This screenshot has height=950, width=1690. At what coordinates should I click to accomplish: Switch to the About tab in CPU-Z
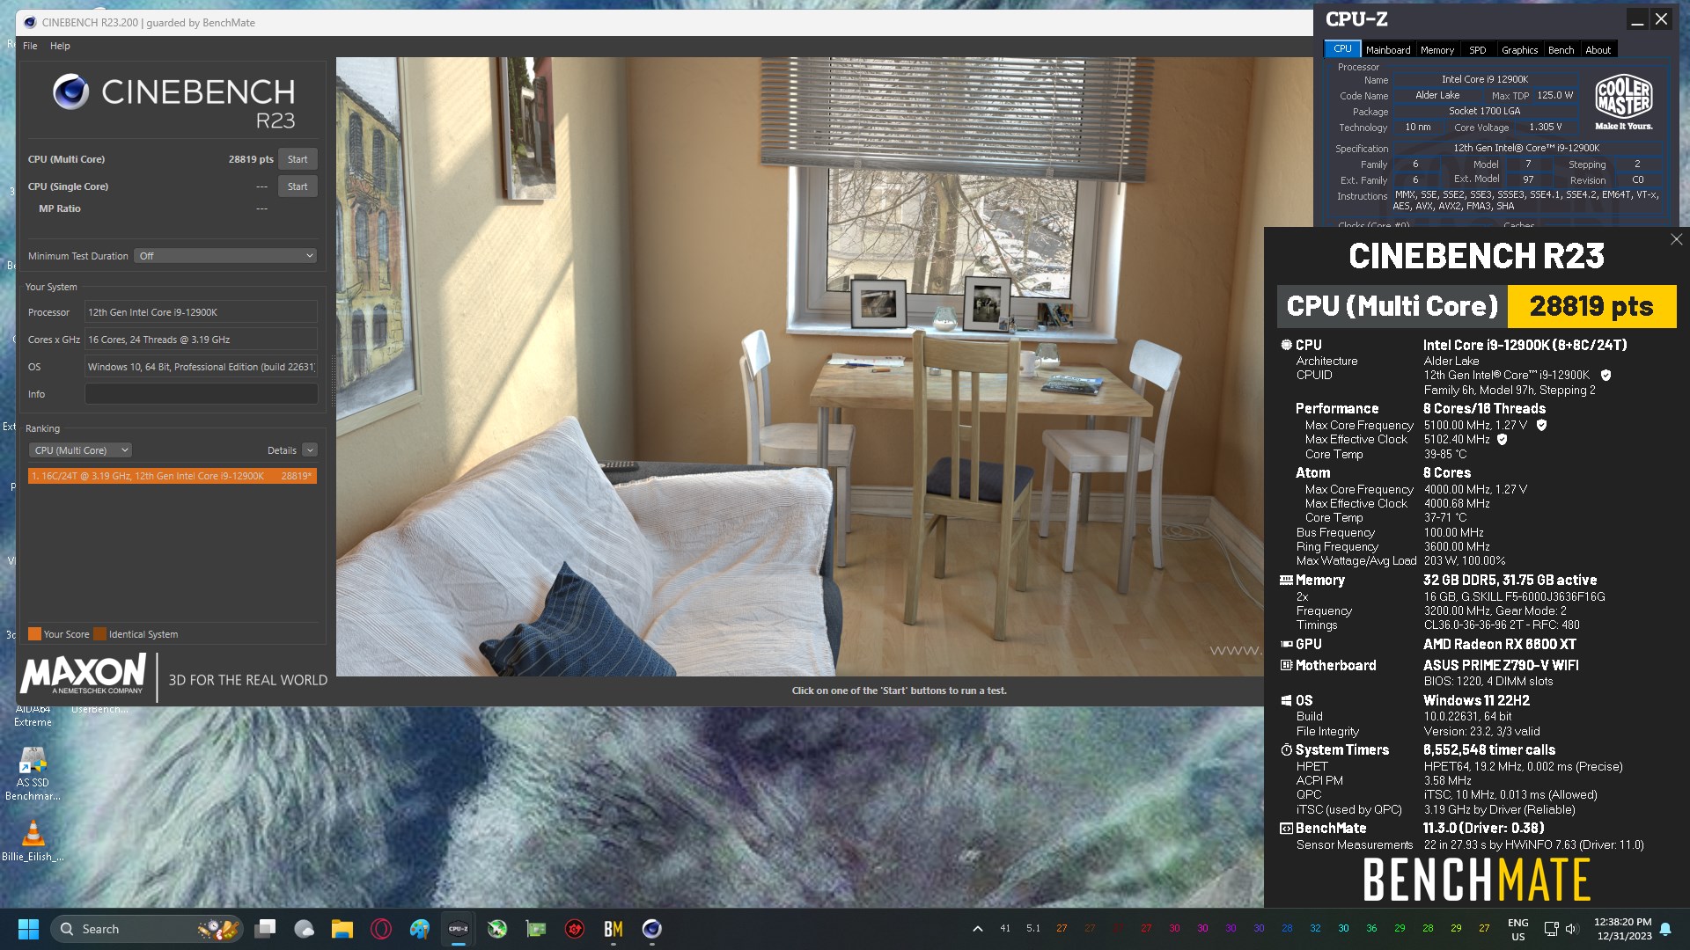pyautogui.click(x=1598, y=50)
